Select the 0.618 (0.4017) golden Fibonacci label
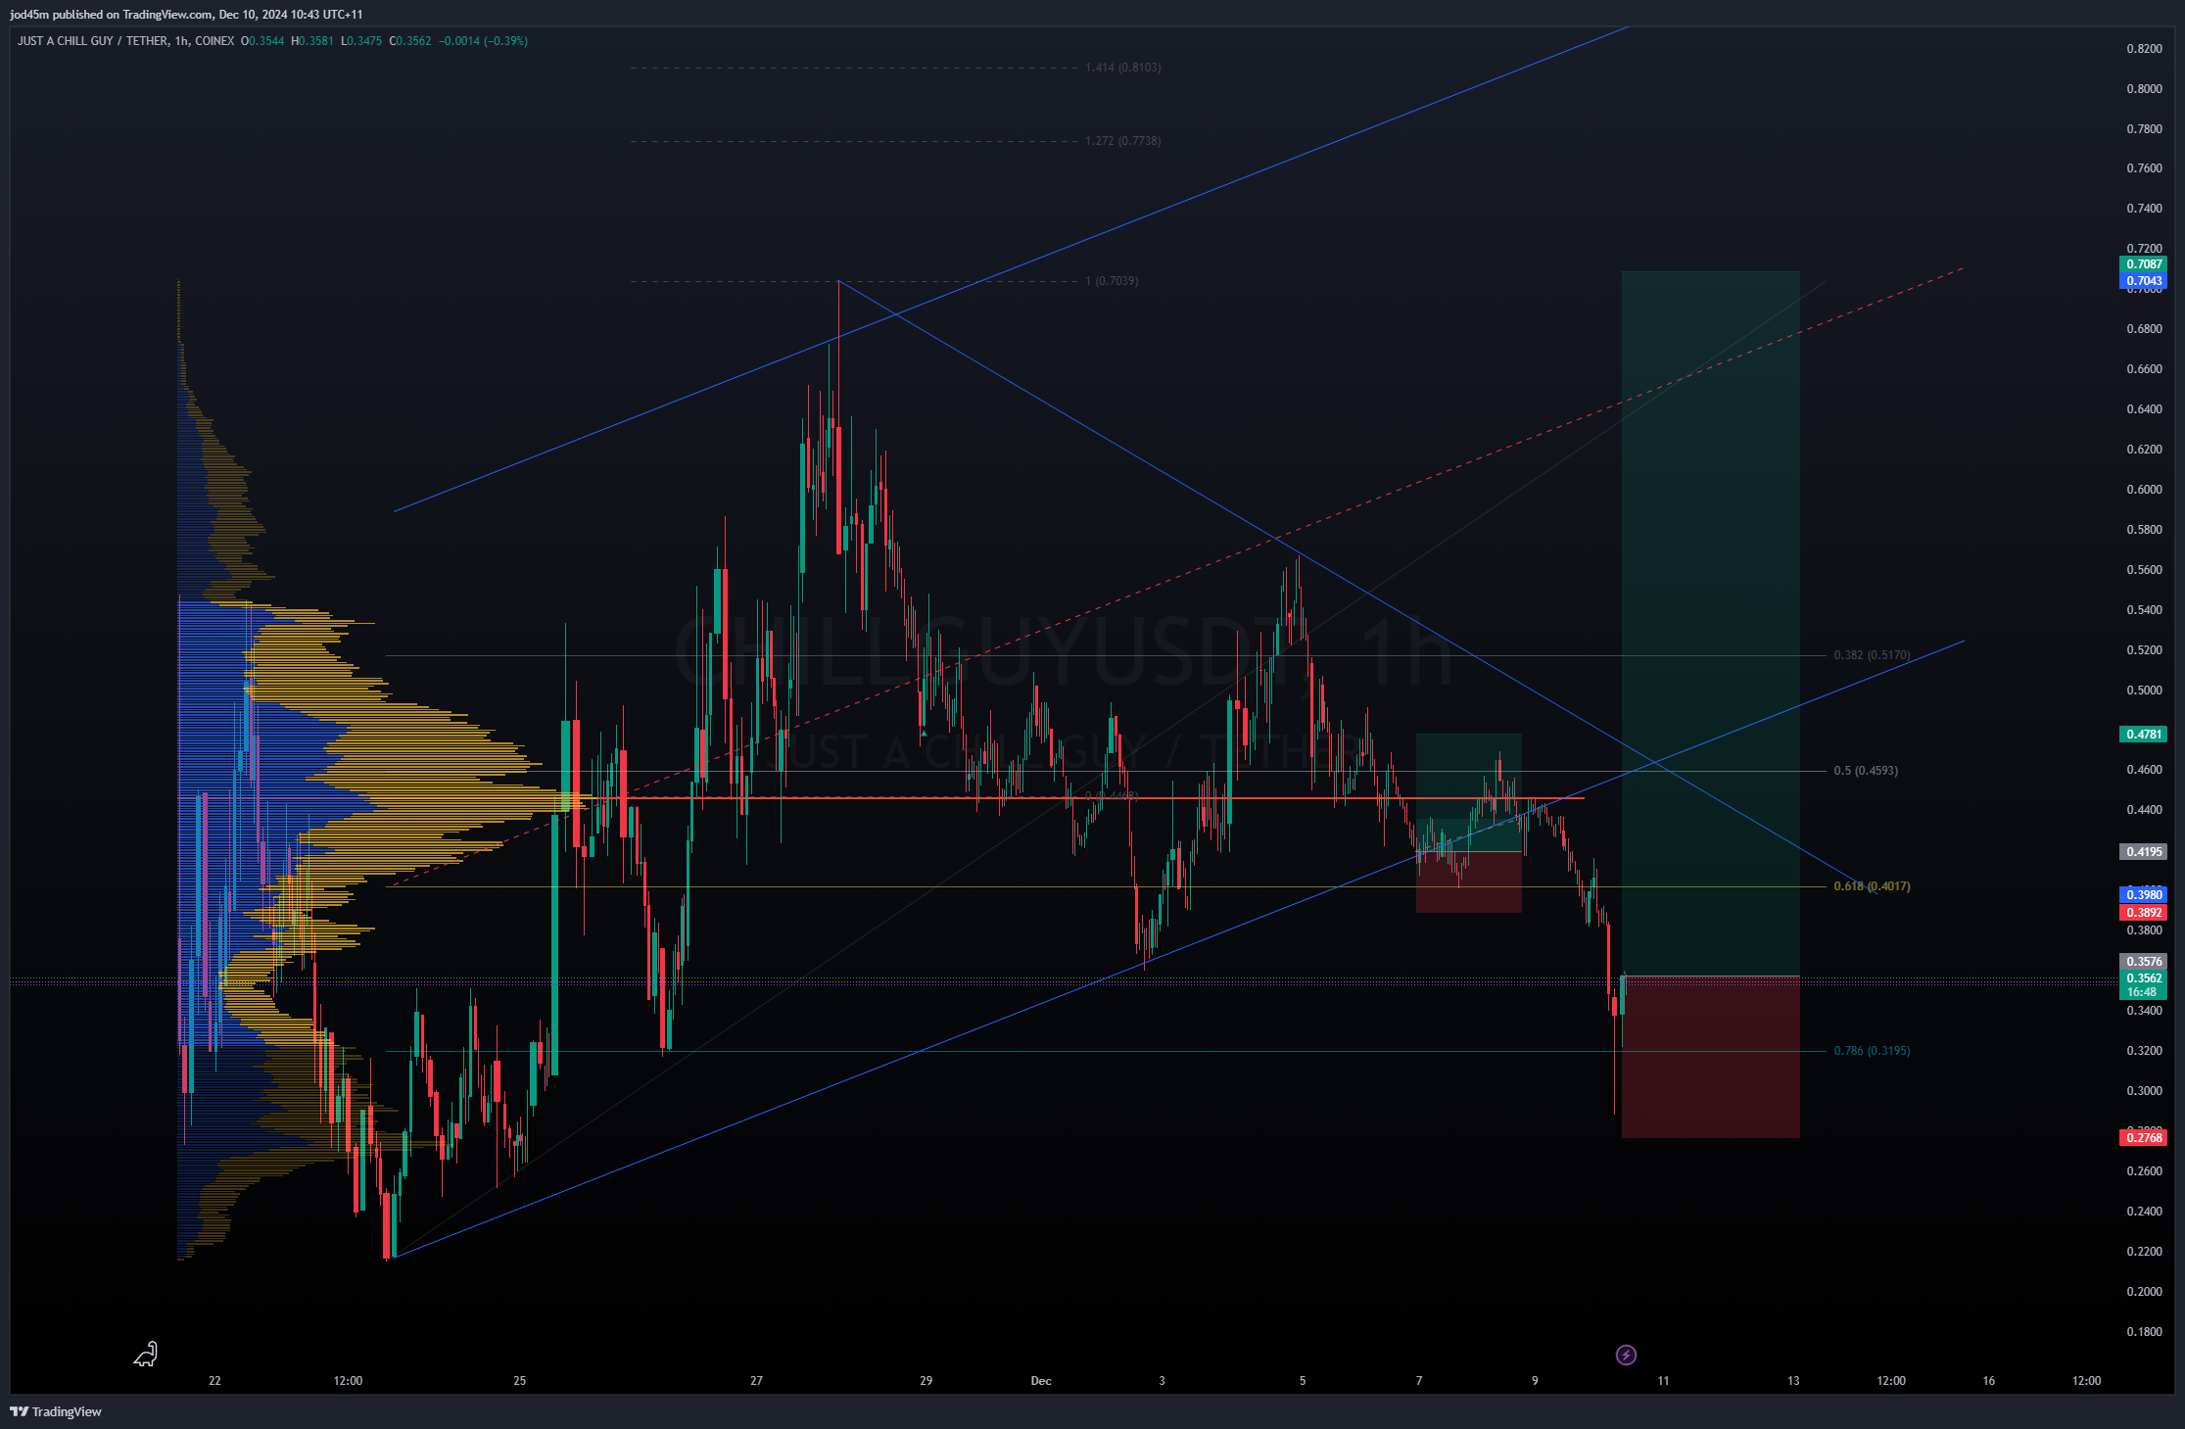 coord(1872,886)
